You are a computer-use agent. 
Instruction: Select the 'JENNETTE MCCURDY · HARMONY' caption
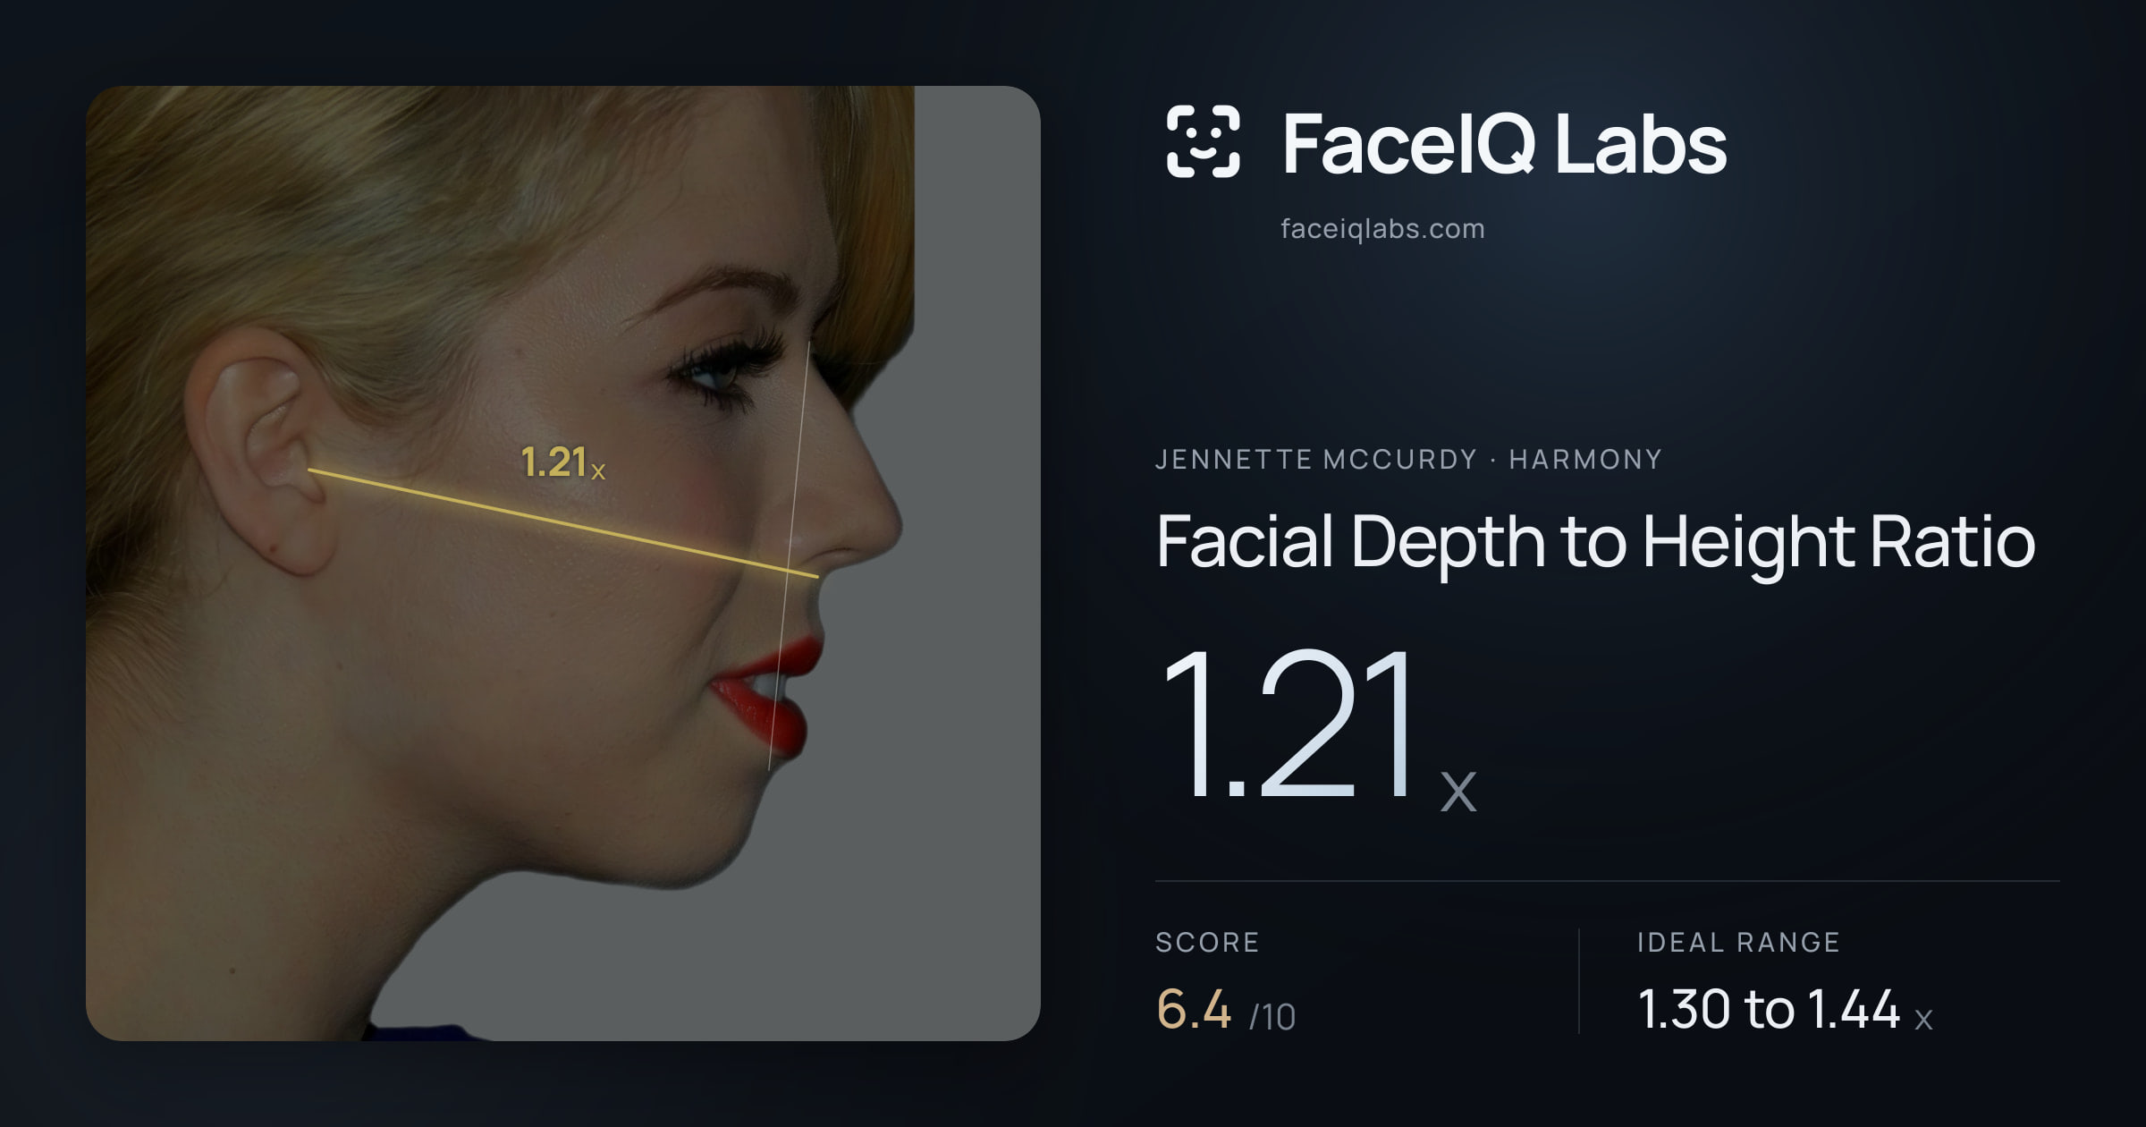pos(1408,460)
